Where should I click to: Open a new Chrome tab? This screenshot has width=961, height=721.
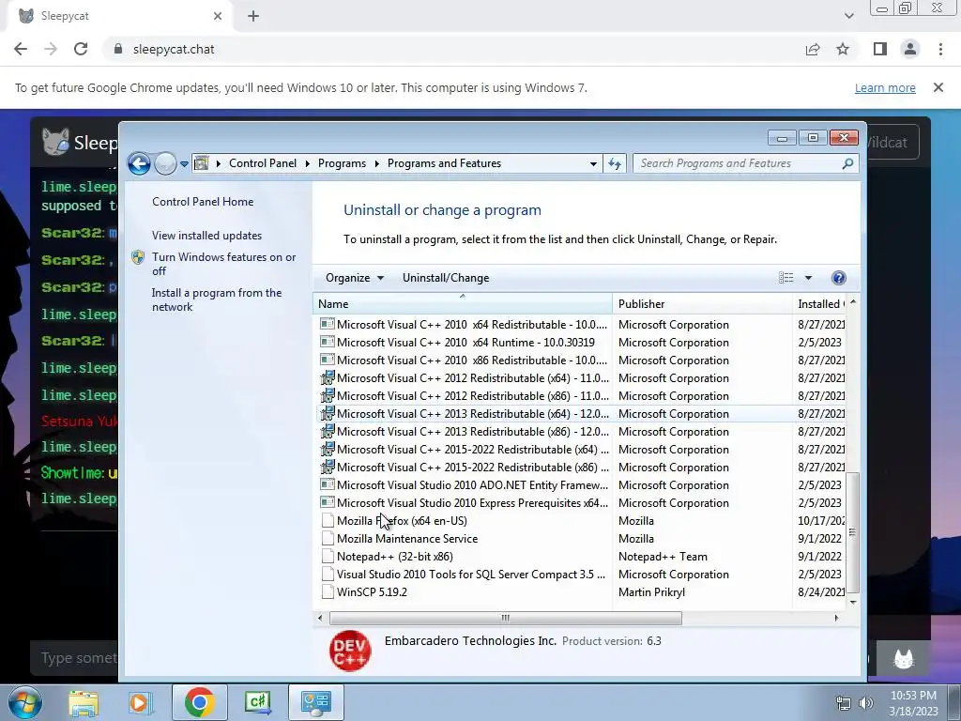[253, 17]
